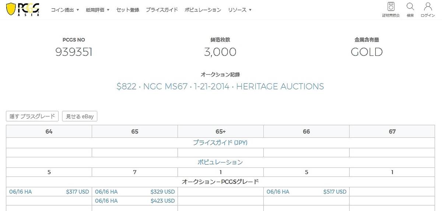The image size is (442, 211).
Task: Toggle the 隠す プラスグレード button
Action: point(32,116)
